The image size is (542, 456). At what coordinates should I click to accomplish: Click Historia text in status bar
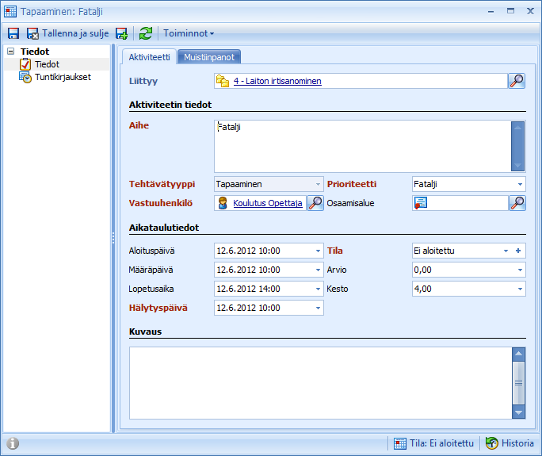click(x=517, y=443)
